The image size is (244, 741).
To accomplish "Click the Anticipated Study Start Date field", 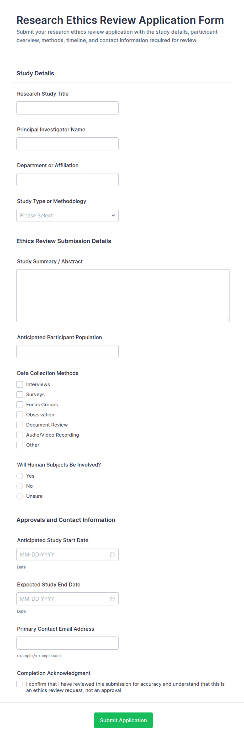I will [x=67, y=554].
